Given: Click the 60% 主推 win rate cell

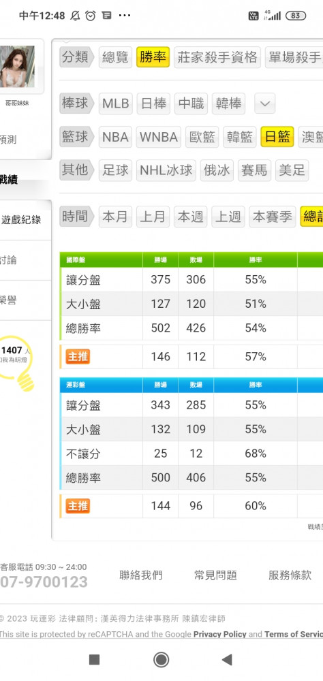Looking at the screenshot, I should [256, 506].
